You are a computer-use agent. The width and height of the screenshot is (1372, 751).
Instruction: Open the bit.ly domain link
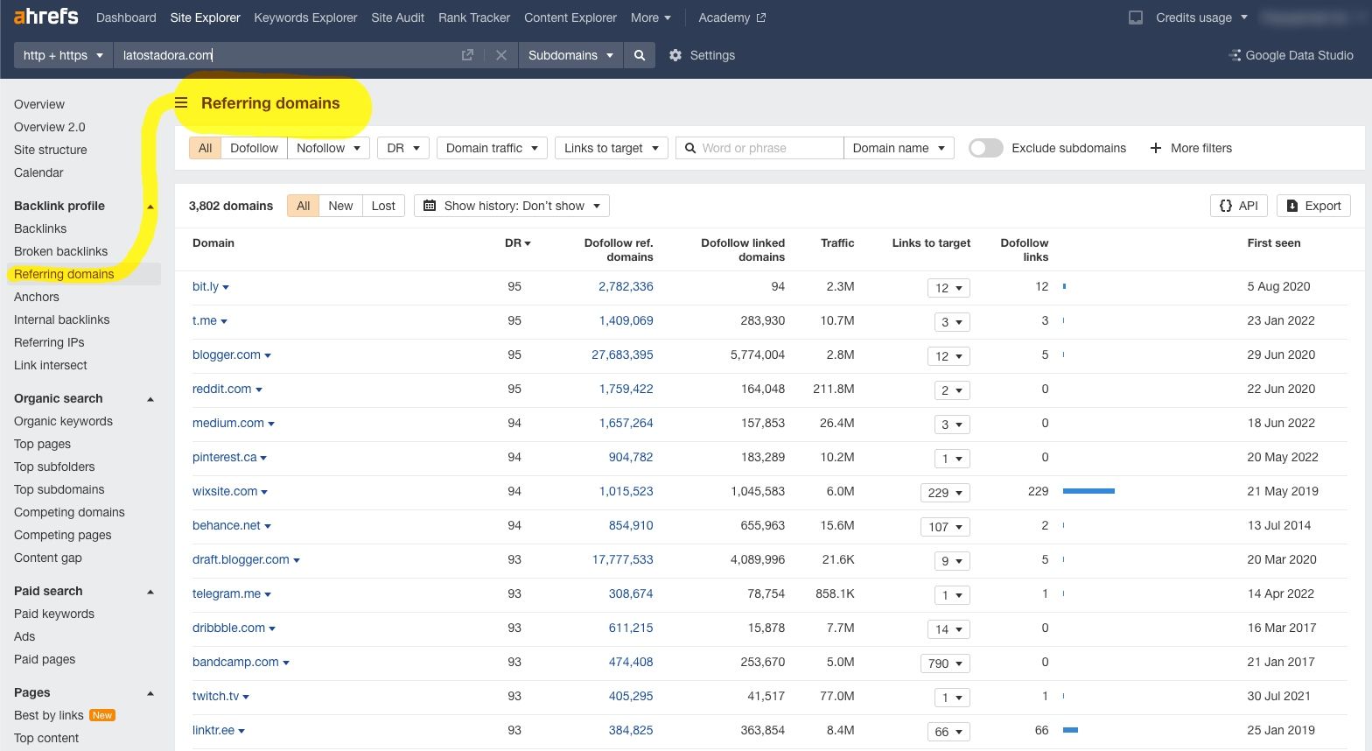click(x=206, y=286)
